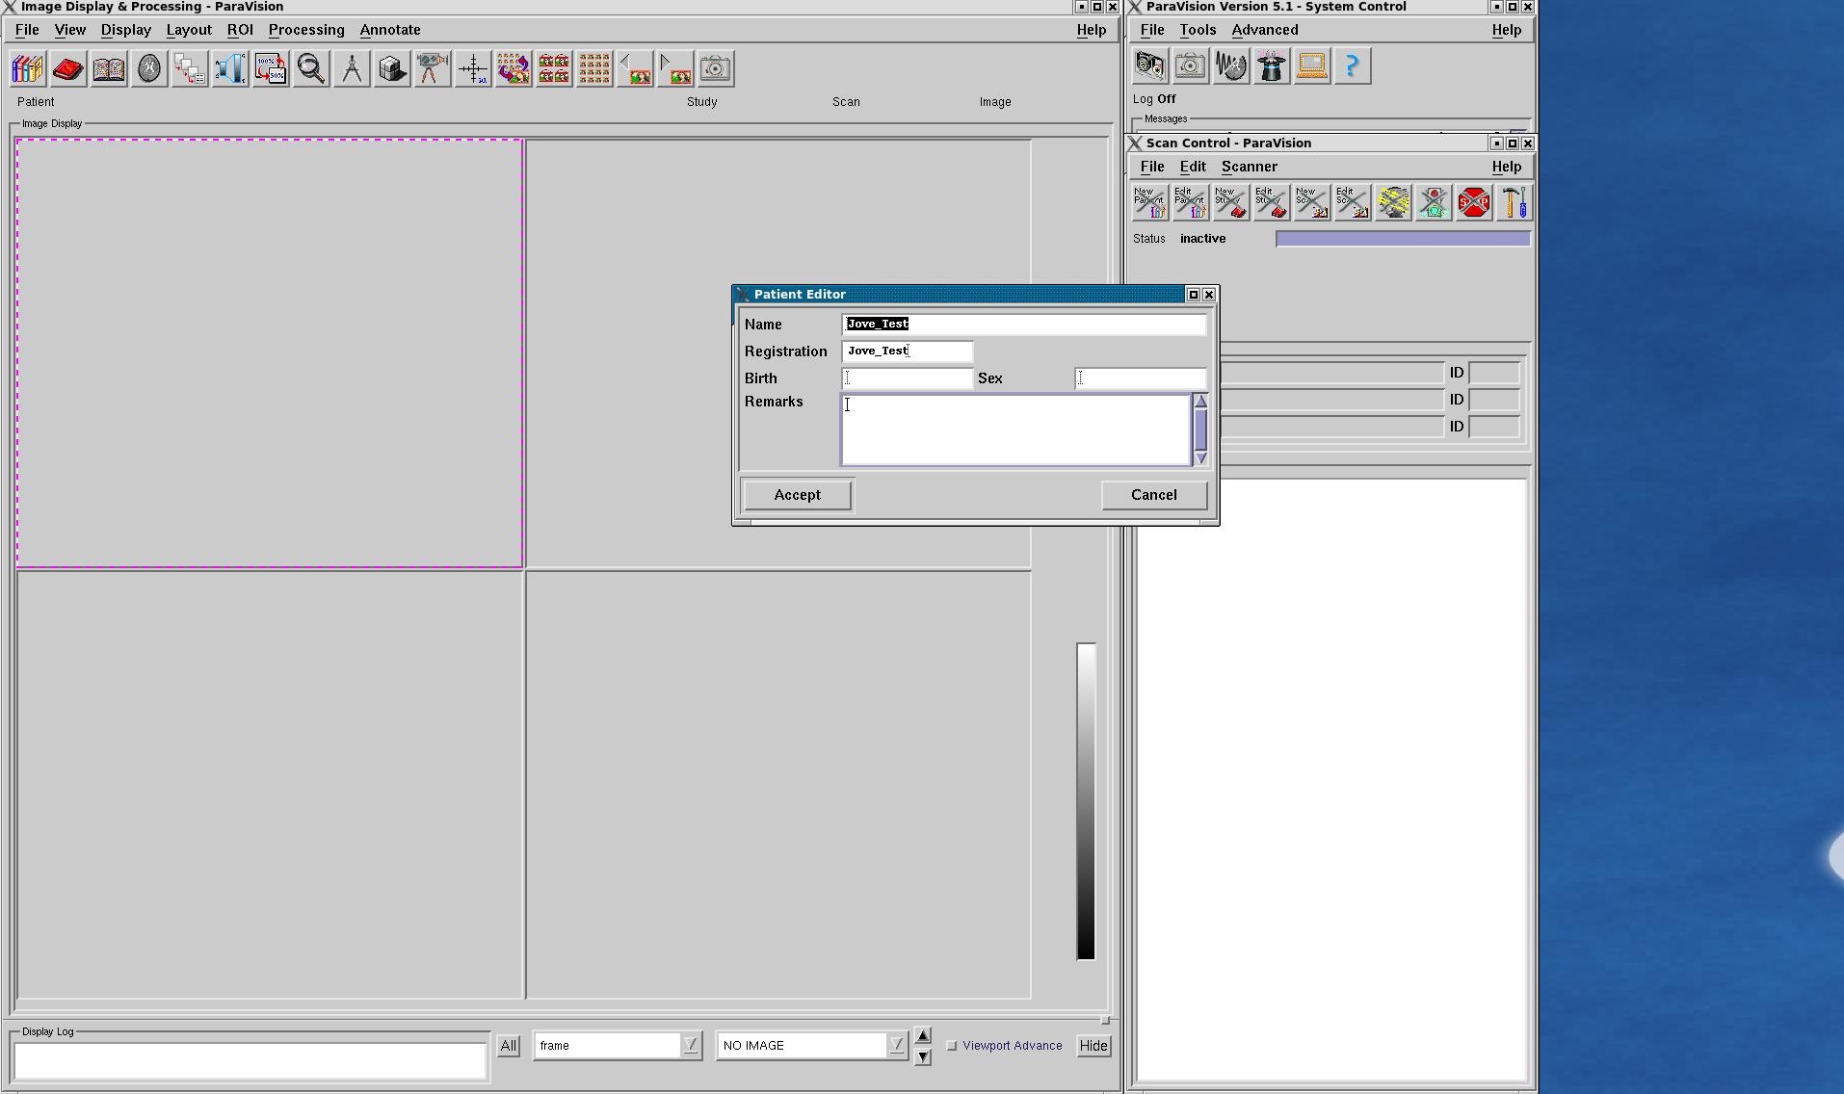Open the Processing menu
Image resolution: width=1844 pixels, height=1094 pixels.
[x=305, y=30]
